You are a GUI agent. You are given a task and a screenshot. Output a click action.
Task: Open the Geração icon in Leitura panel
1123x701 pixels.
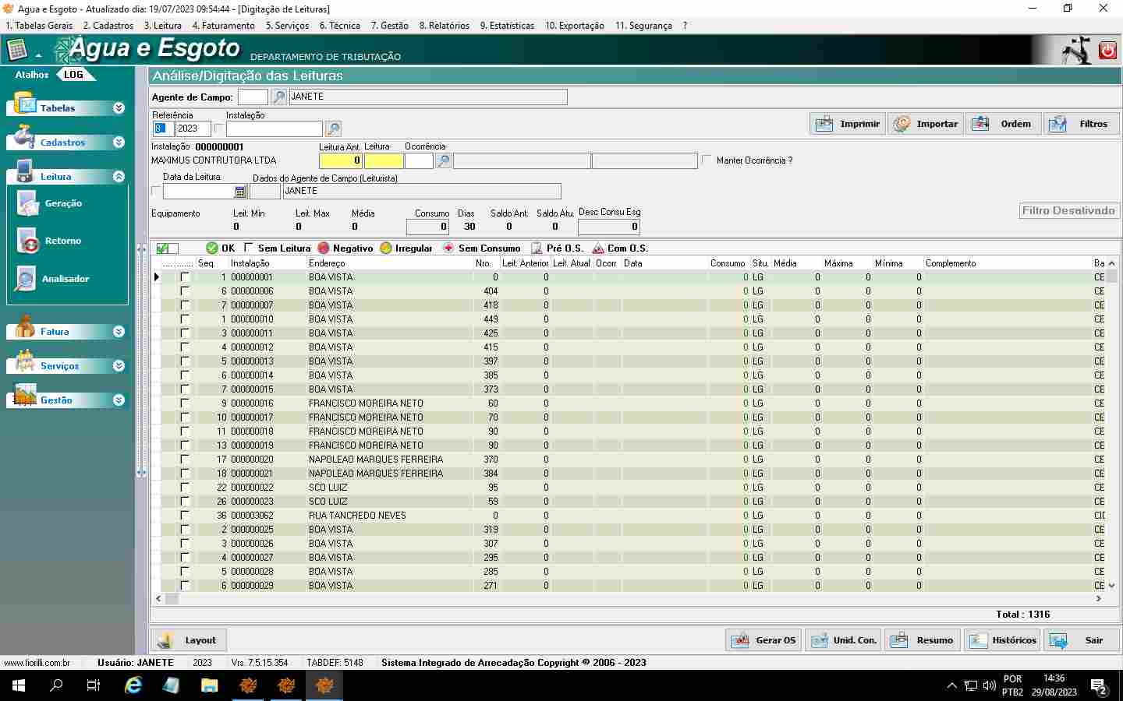(x=28, y=204)
